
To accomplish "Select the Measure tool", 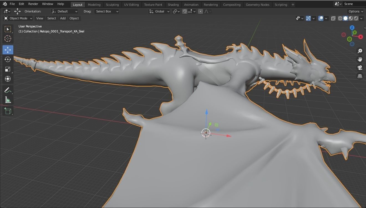I will (x=8, y=100).
